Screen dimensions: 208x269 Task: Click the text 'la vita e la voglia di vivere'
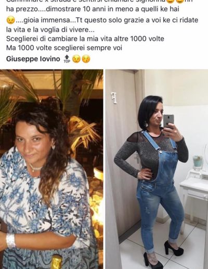coord(50,30)
